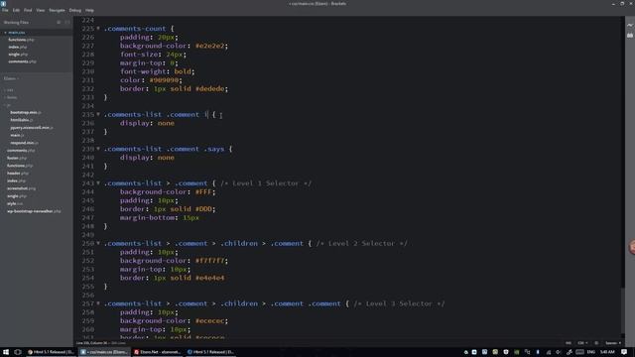Open screenshot.png in the project tree

(21, 188)
